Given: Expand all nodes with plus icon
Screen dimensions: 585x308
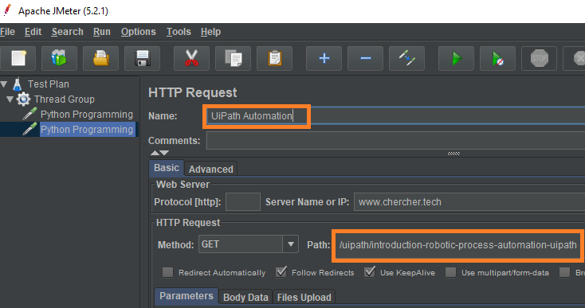Looking at the screenshot, I should point(324,58).
